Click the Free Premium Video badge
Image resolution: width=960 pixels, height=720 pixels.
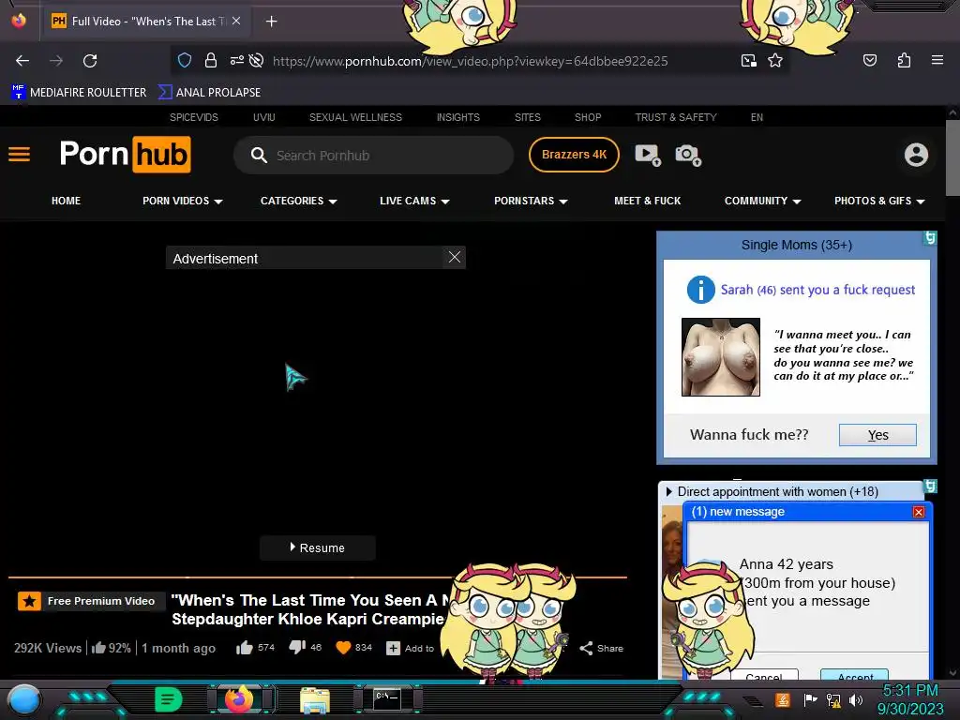(91, 601)
